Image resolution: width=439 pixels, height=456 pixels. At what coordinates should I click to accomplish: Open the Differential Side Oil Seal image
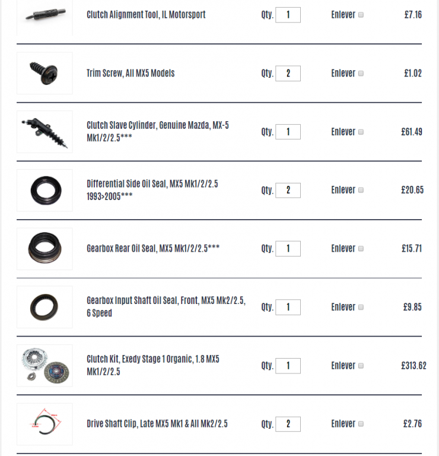[44, 190]
